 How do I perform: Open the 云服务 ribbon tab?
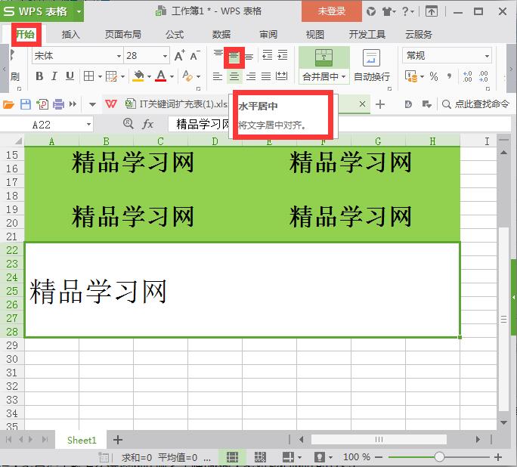pos(419,34)
